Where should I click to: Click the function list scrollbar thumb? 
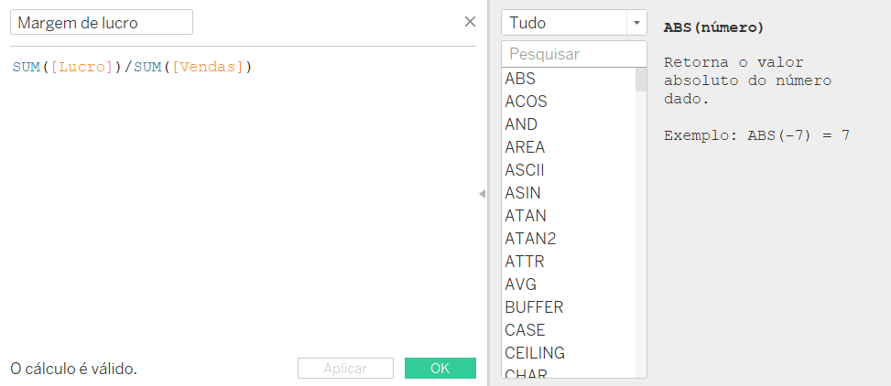(x=641, y=80)
